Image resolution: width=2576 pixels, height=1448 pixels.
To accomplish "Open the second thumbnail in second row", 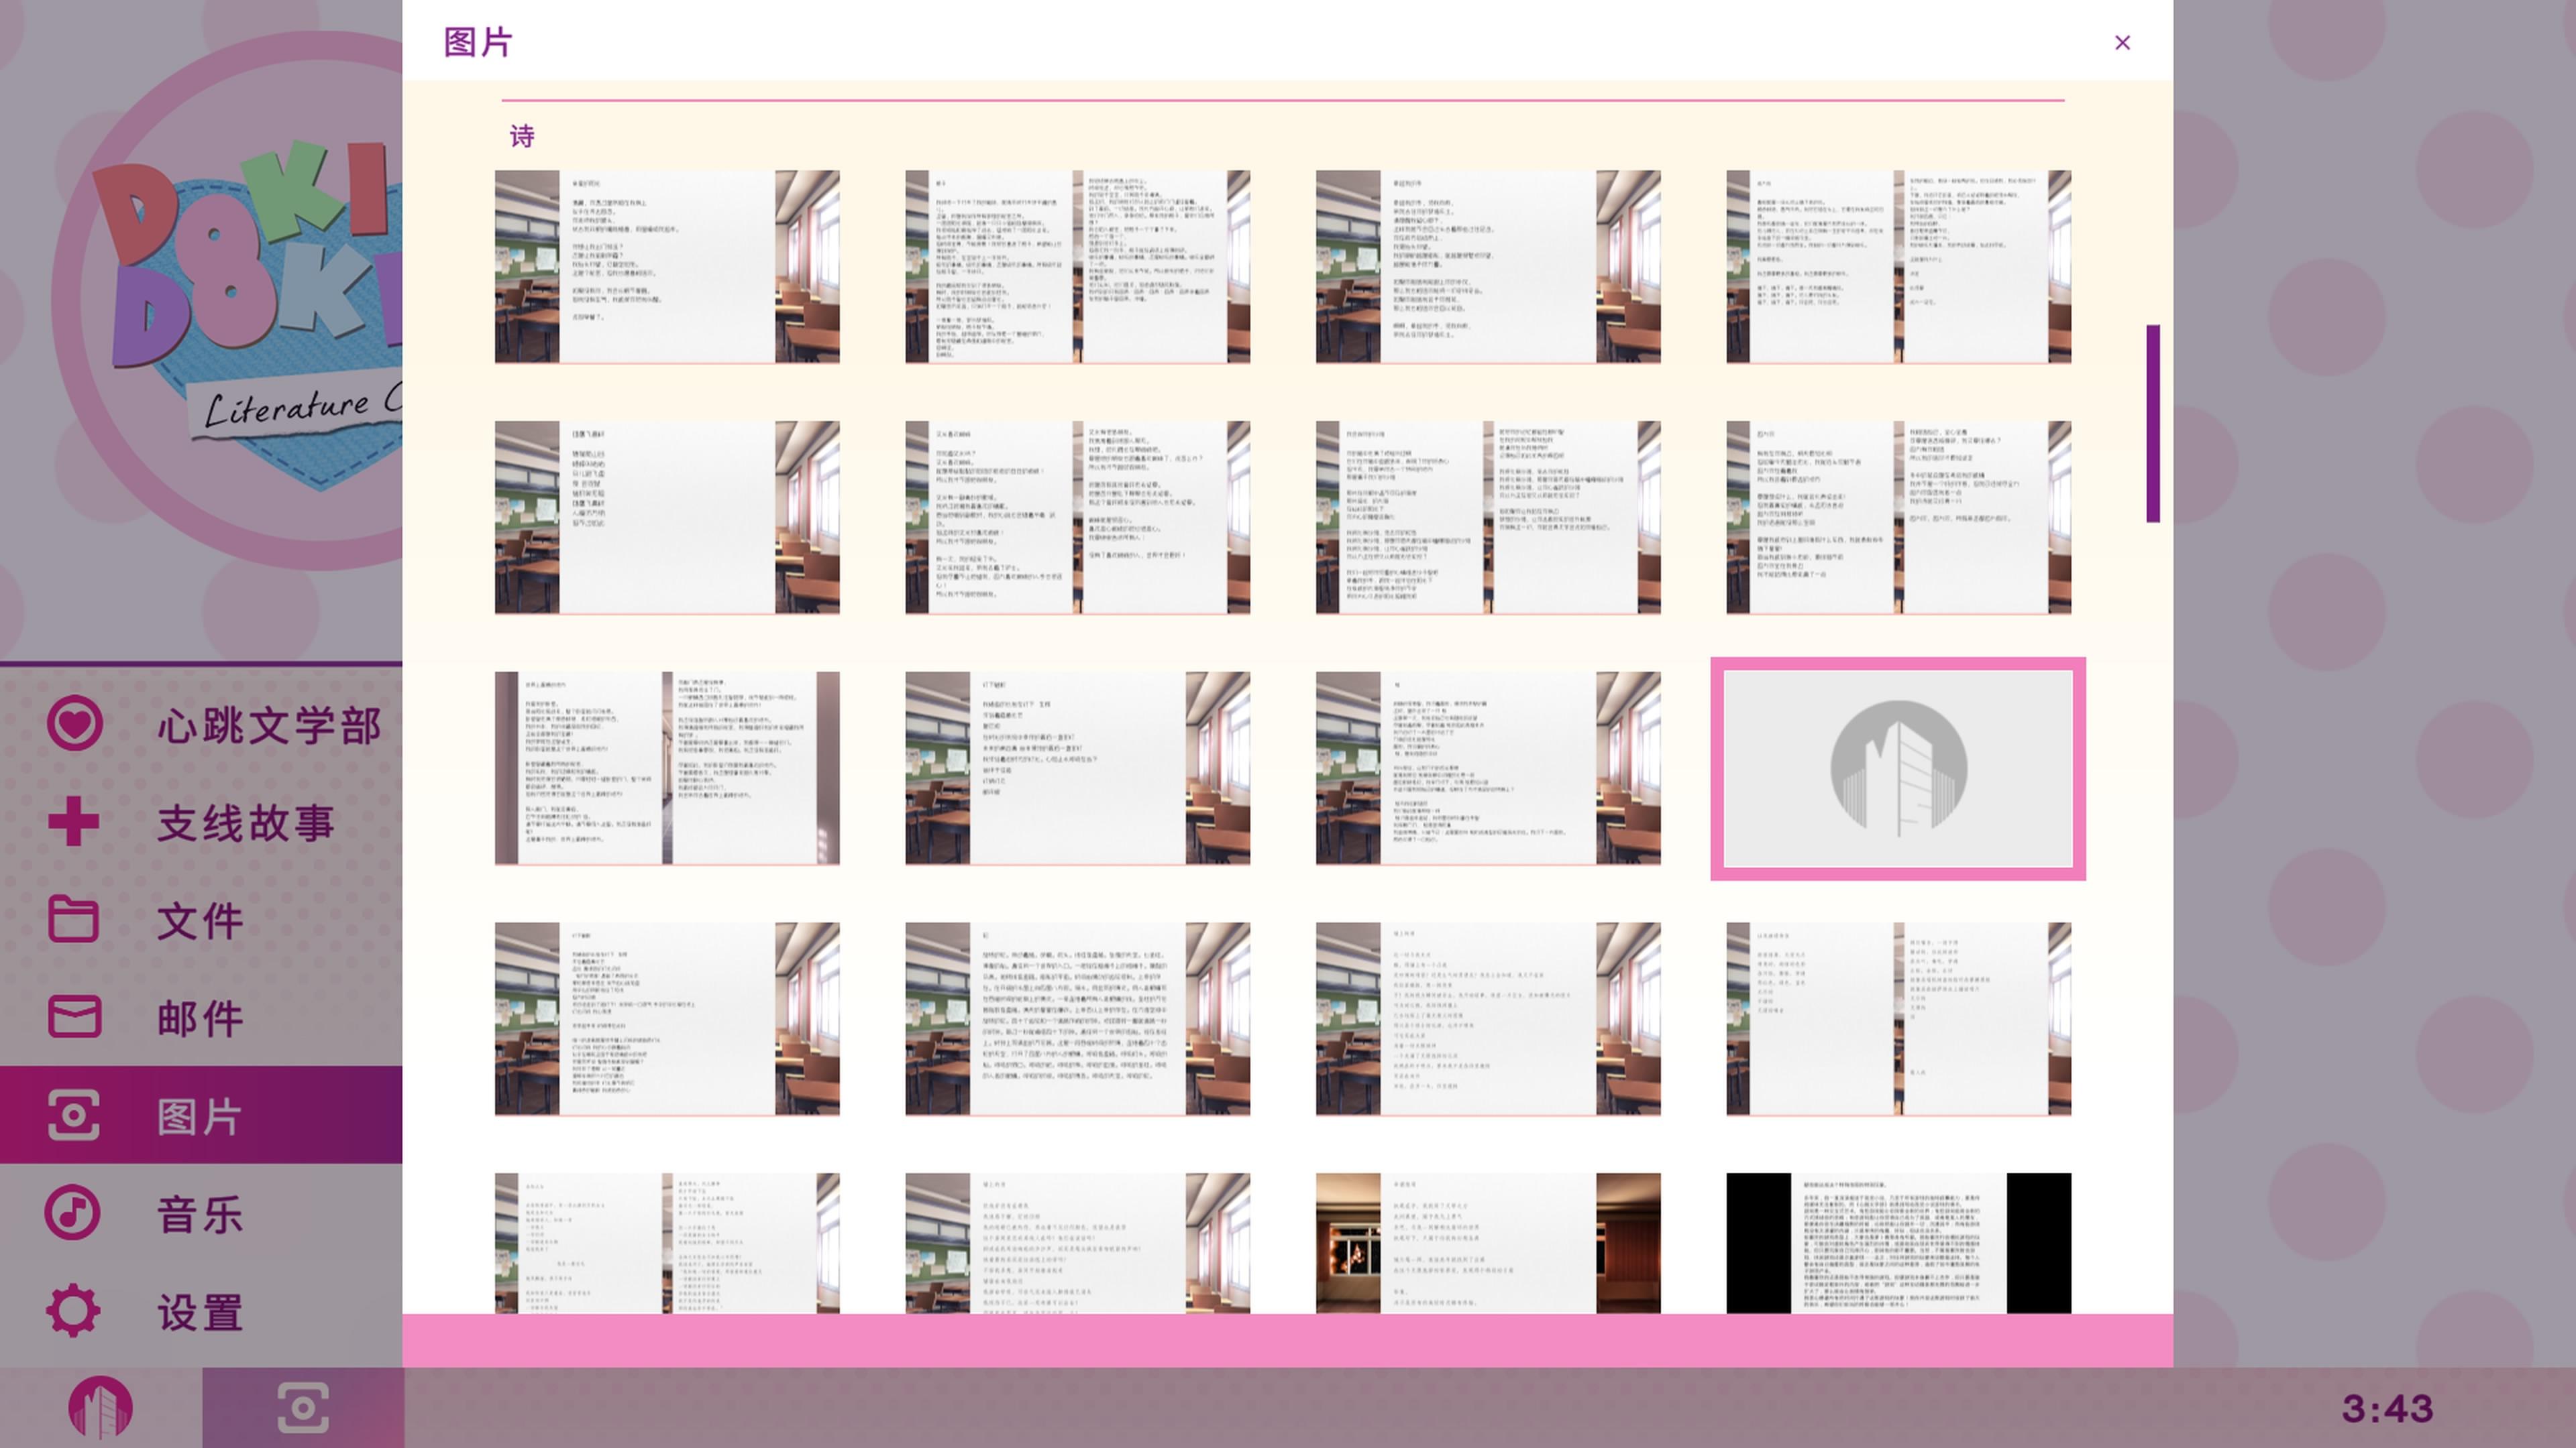I will (1077, 518).
